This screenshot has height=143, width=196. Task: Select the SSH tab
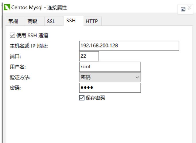[x=74, y=21]
